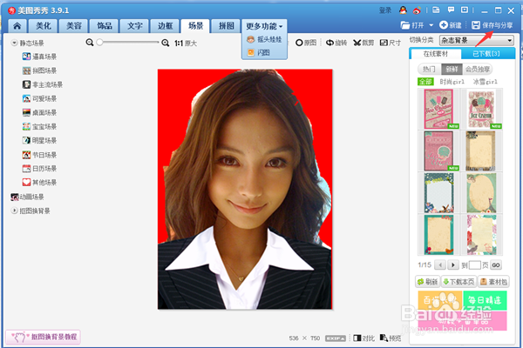Switch to the 美化 tab
The height and width of the screenshot is (348, 523).
(43, 26)
